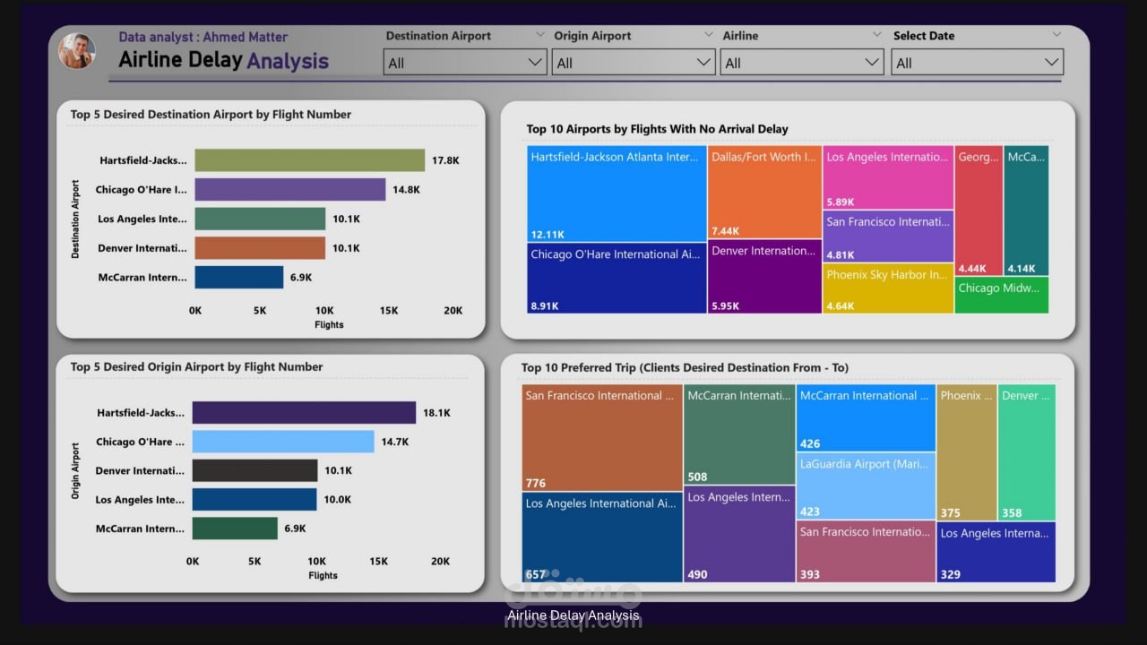
Task: Click "Top 10 Preferred Trip" chart title
Action: [x=685, y=367]
